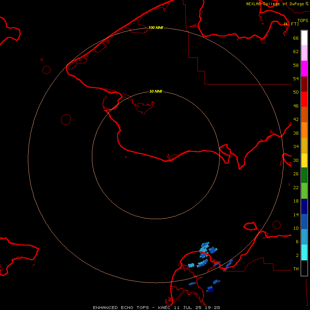Click the legend value '30'

[296, 160]
